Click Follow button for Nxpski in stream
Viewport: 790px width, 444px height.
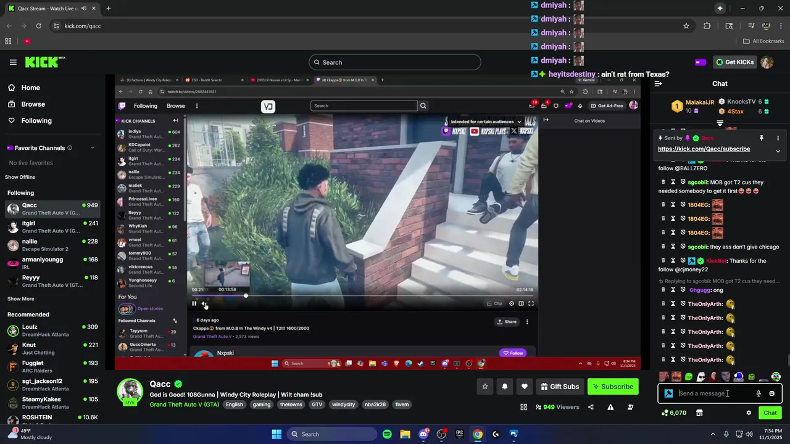(x=512, y=353)
